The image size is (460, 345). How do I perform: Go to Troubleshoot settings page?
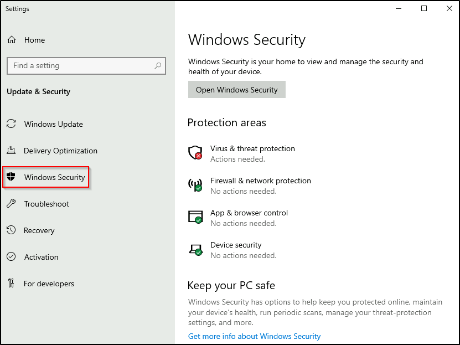tap(46, 204)
